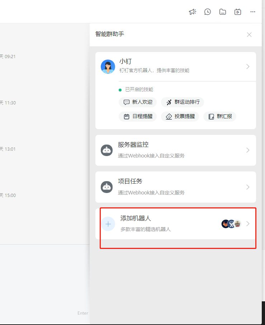The image size is (265, 325).
Task: Click 通过Webhook接入自定义服务 under 服务器监控
Action: [151, 156]
